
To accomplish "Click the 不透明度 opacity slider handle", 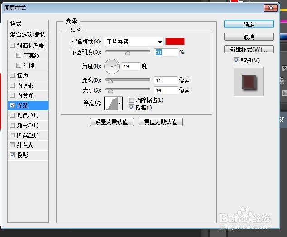I will tap(128, 53).
